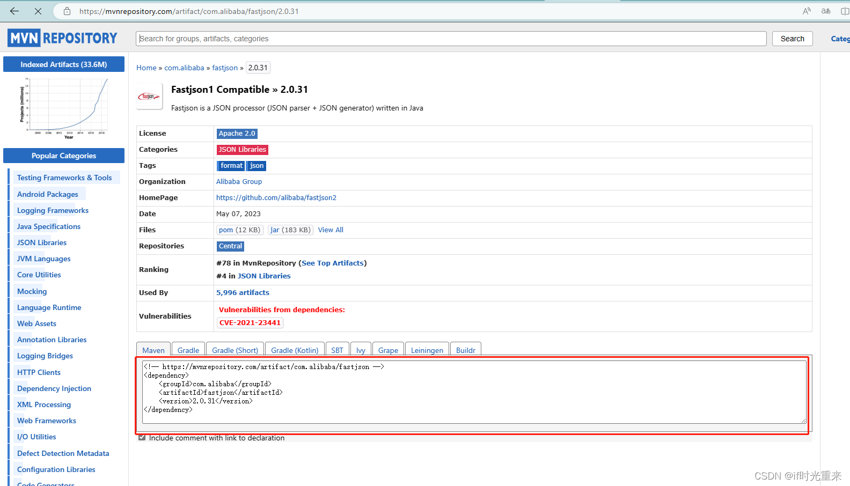
Task: Open Dependency Injection category
Action: (54, 388)
